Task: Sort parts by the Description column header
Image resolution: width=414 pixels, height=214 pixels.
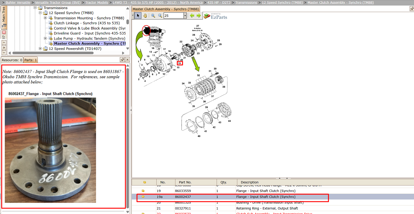Action: click(325, 182)
